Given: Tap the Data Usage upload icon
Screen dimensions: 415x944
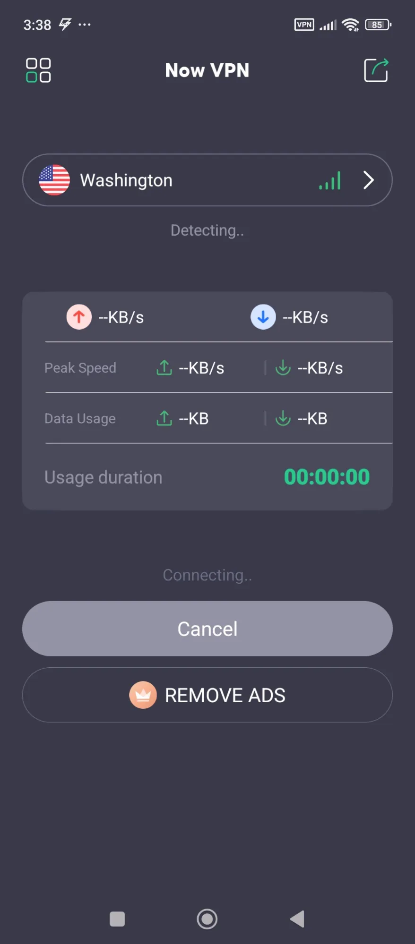Looking at the screenshot, I should coord(164,418).
